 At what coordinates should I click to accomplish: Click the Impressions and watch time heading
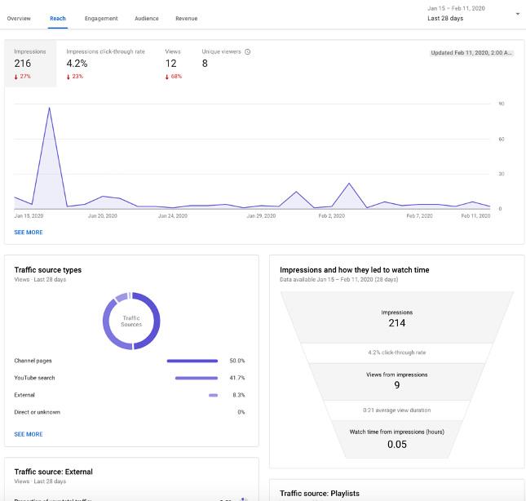(x=355, y=270)
